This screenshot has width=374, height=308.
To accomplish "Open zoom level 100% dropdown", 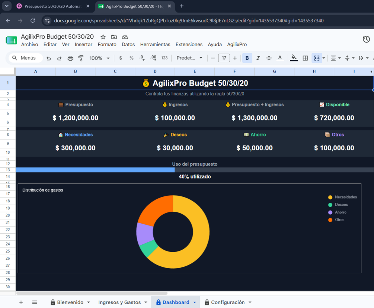I will [x=99, y=58].
